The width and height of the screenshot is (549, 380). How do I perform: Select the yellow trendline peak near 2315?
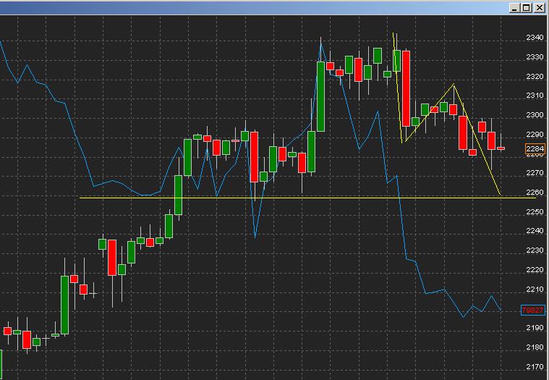point(454,85)
